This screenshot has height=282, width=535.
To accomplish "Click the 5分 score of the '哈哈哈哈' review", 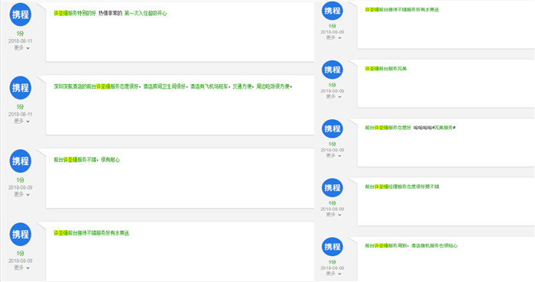I will click(332, 144).
